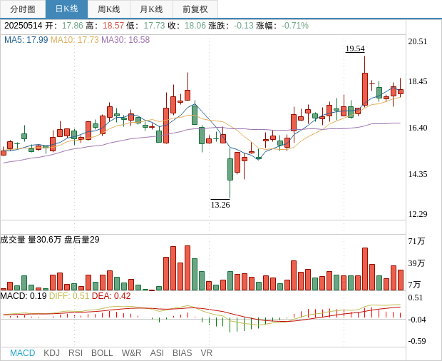
Task: Click the 收: 18.06 closing value
Action: pos(187,26)
